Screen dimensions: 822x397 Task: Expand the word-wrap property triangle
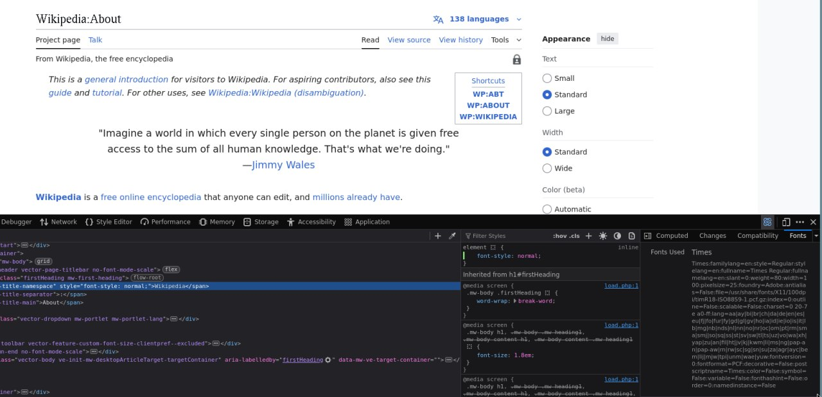click(x=516, y=301)
